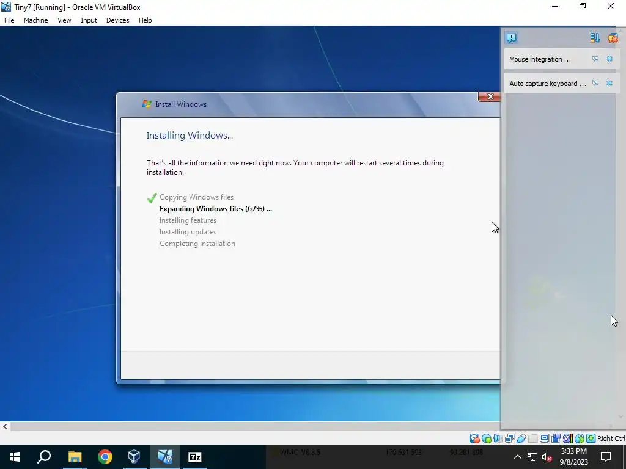Screen dimensions: 626x469
Task: Open Windows taskbar search
Action: (x=44, y=457)
